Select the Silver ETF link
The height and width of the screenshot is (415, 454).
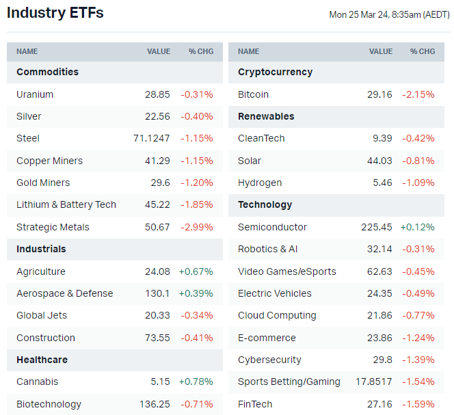coord(29,116)
